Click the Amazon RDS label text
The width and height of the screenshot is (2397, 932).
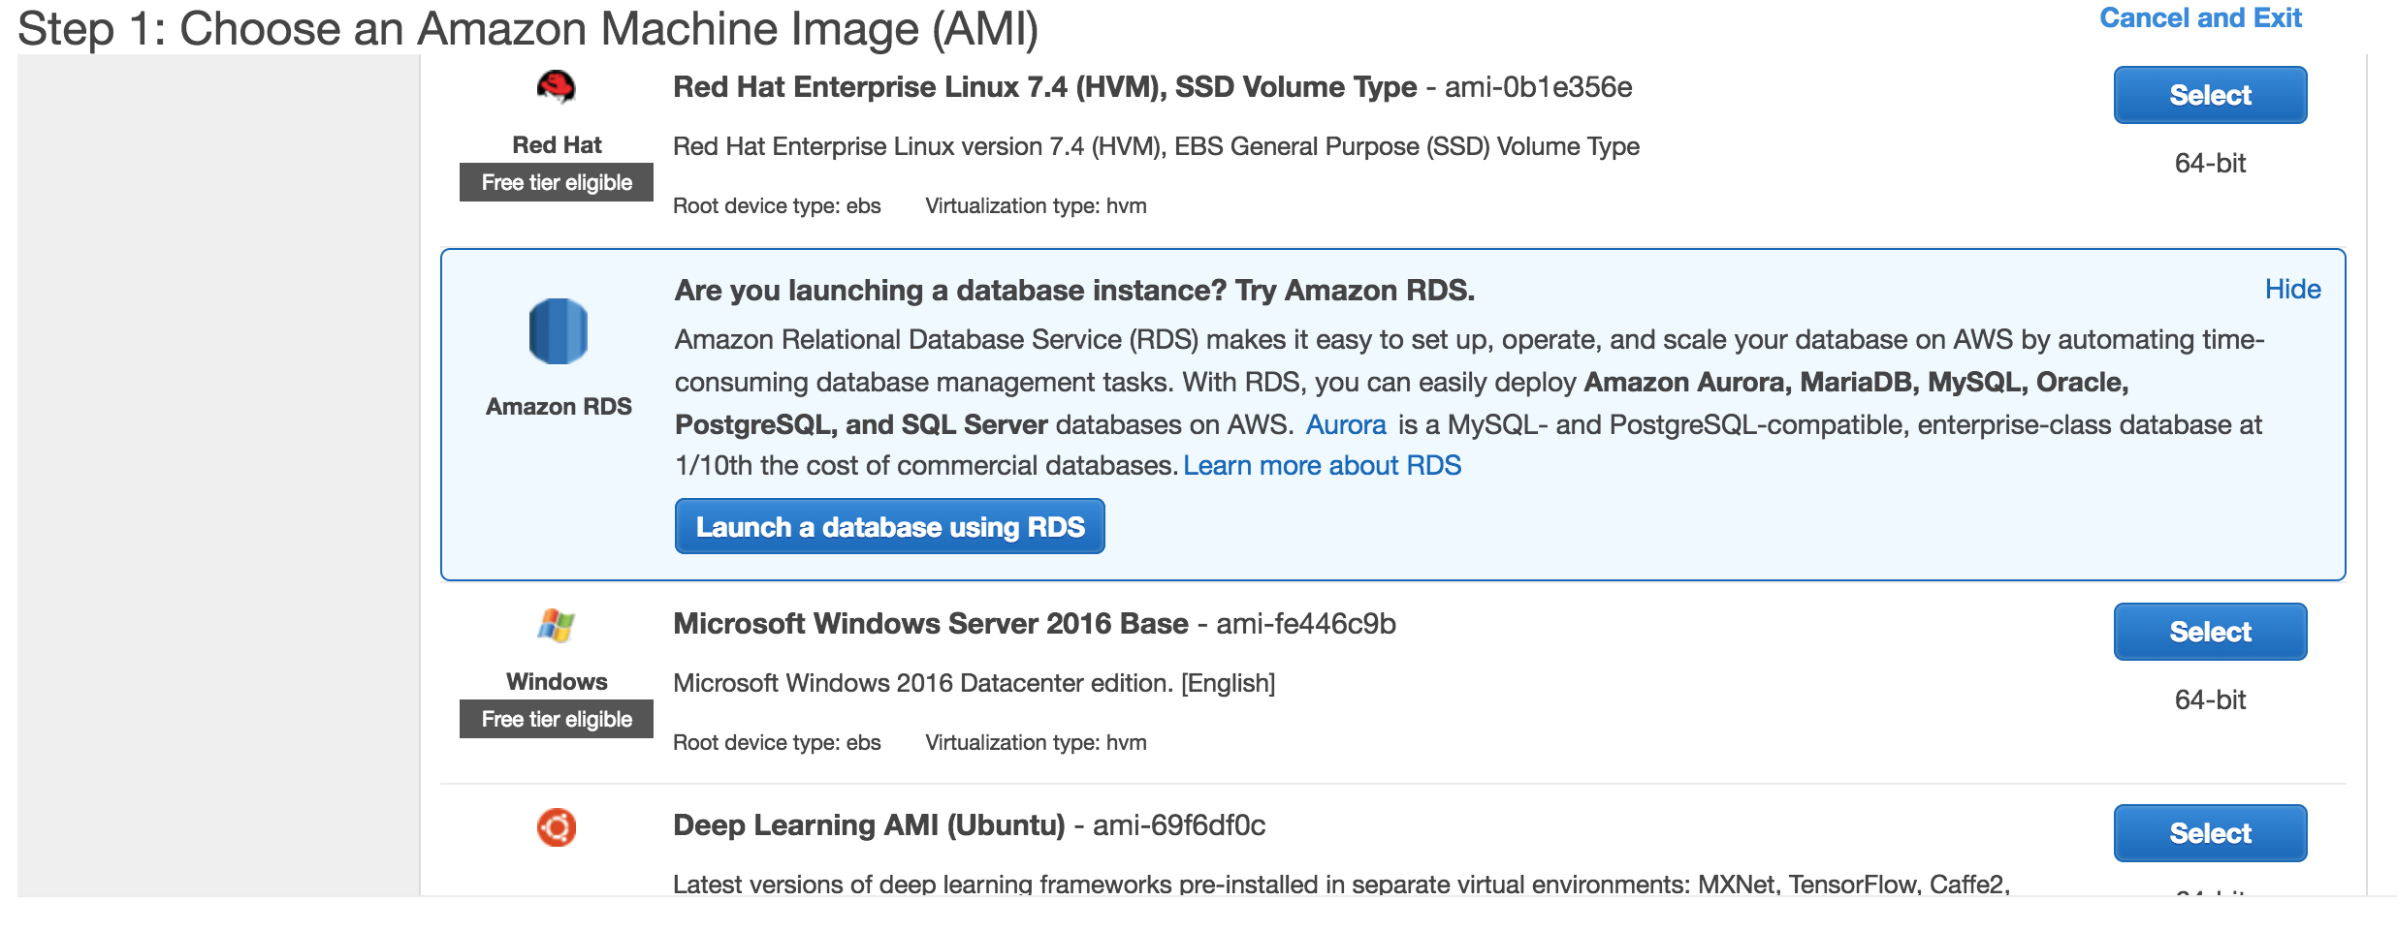pyautogui.click(x=559, y=407)
